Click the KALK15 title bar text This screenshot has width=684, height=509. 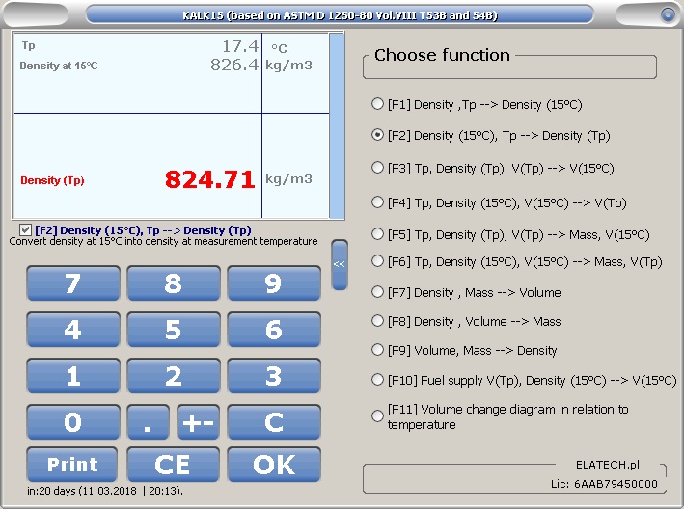(340, 15)
